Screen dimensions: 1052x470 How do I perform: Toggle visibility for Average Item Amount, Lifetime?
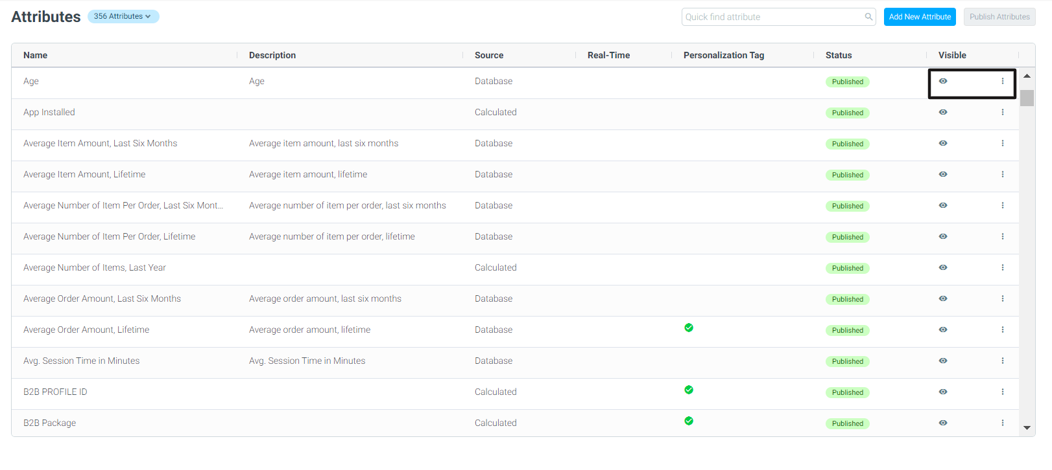[943, 174]
